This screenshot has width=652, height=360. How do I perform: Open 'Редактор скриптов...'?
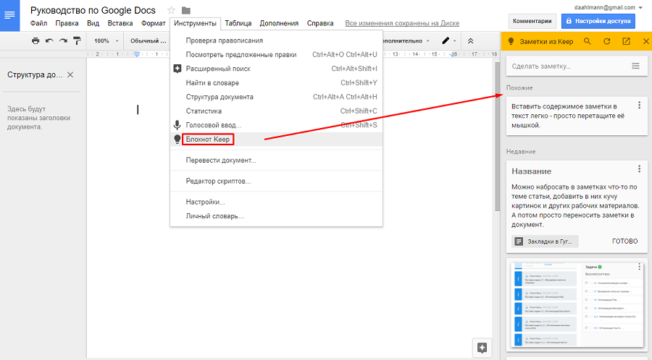click(x=276, y=181)
